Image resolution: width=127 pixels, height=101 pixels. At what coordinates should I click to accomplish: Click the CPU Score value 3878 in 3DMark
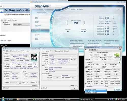click(84, 32)
